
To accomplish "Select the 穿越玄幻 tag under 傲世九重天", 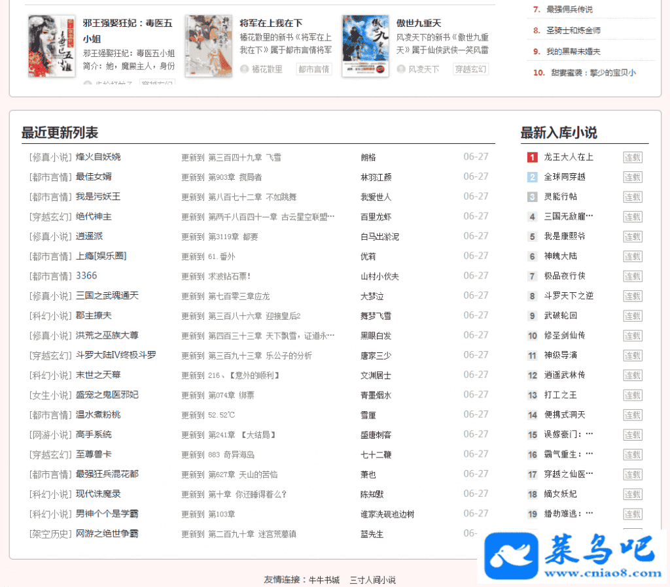I will pos(470,69).
